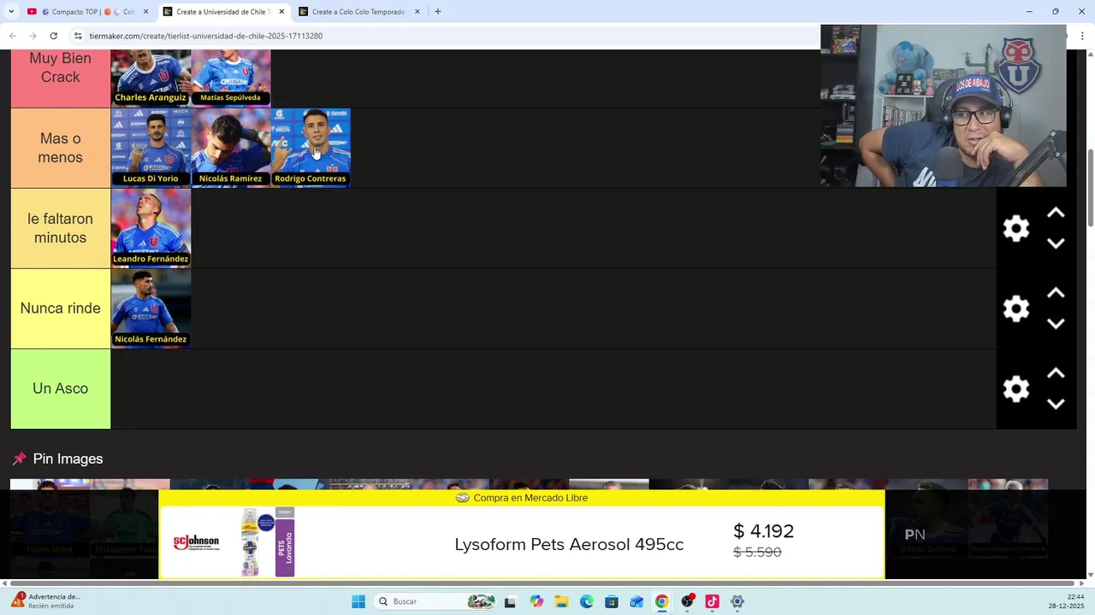Click the browser reload icon
Screen dimensions: 1095x615
click(53, 36)
